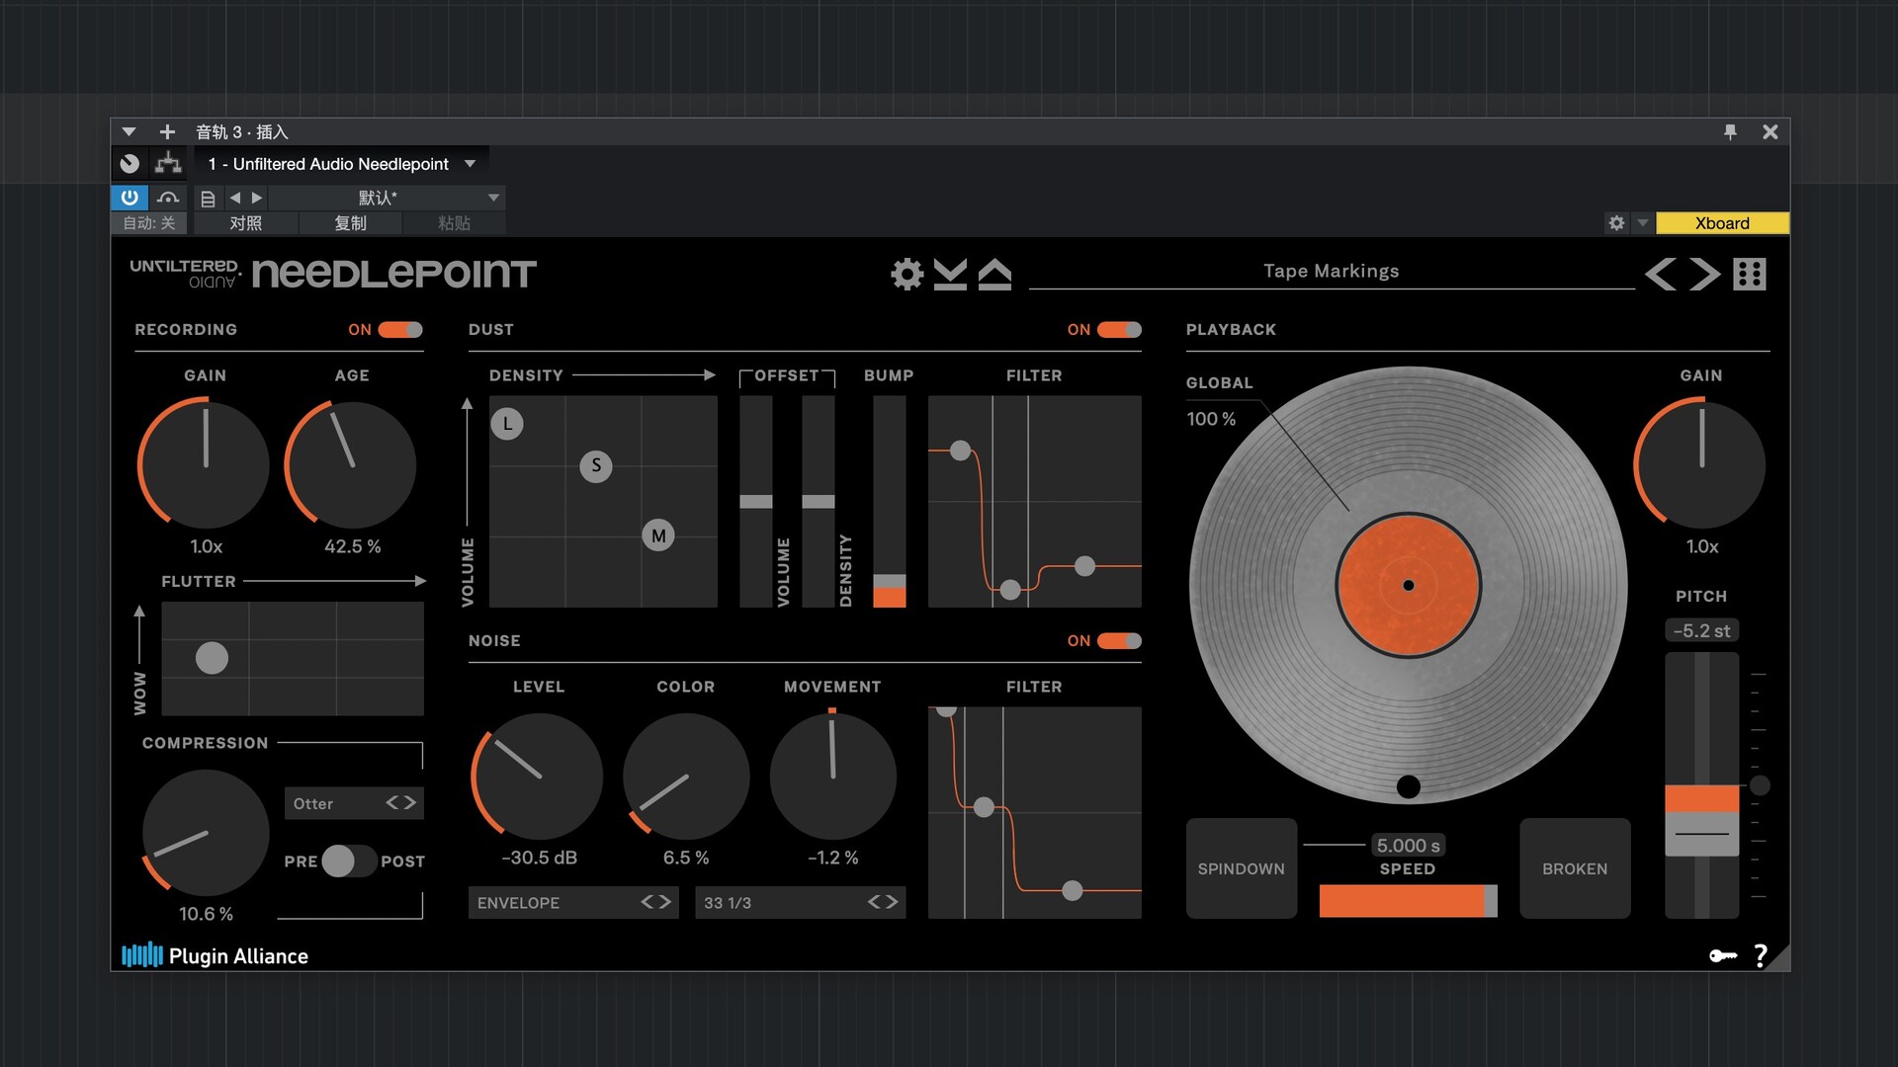Click the Offset Density slider
This screenshot has height=1067, width=1898.
click(818, 502)
